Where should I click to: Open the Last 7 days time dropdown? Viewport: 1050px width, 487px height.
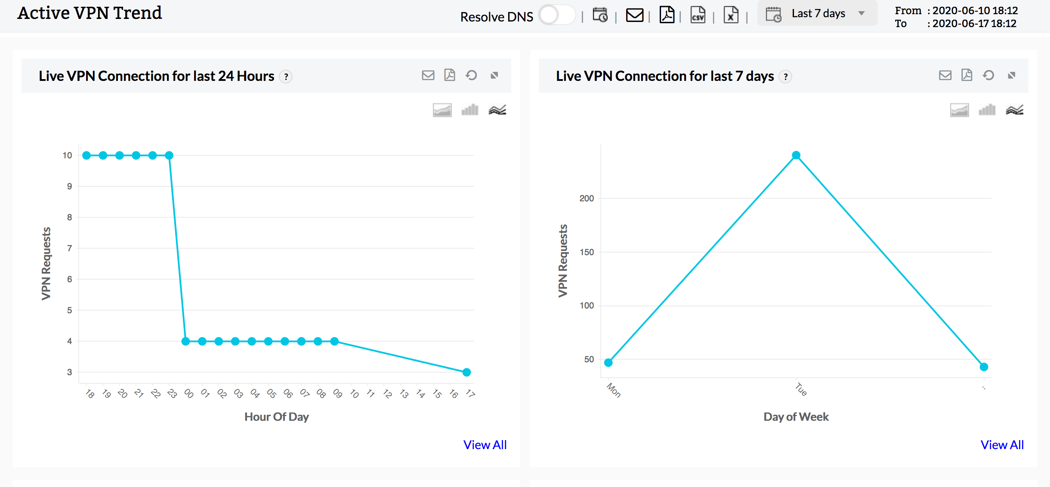pyautogui.click(x=818, y=14)
